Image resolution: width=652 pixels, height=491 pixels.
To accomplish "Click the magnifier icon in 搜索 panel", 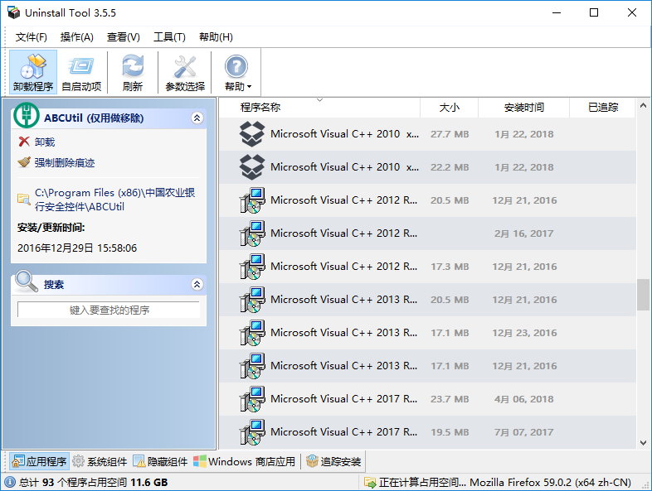I will coord(26,282).
